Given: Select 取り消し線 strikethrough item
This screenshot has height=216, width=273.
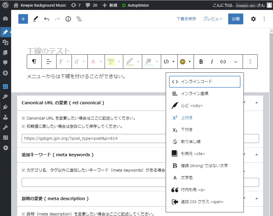Looking at the screenshot, I should click(205, 141).
